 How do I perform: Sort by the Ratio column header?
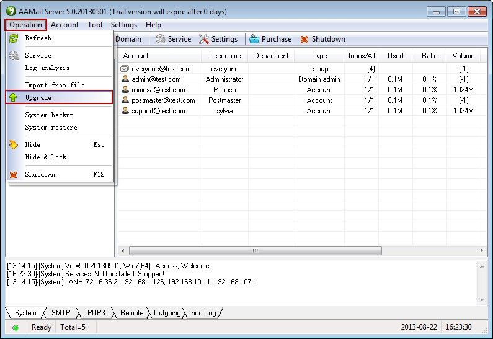(x=429, y=56)
